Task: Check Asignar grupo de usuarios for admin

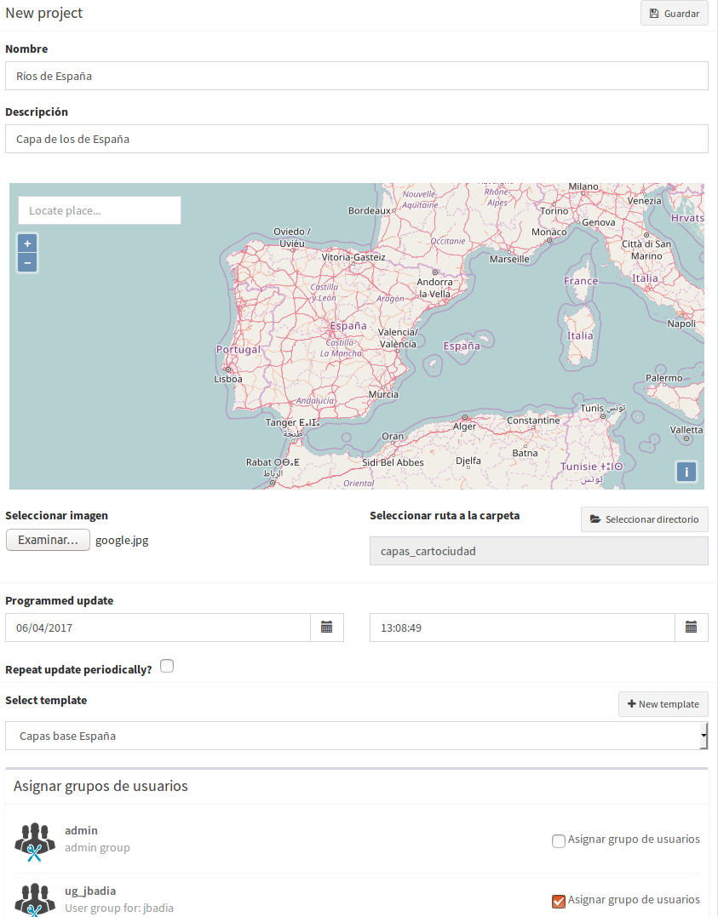Action: click(559, 841)
